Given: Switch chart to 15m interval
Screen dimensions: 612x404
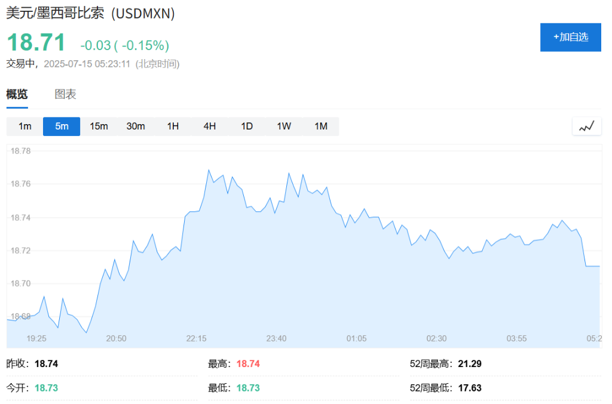Looking at the screenshot, I should (99, 127).
